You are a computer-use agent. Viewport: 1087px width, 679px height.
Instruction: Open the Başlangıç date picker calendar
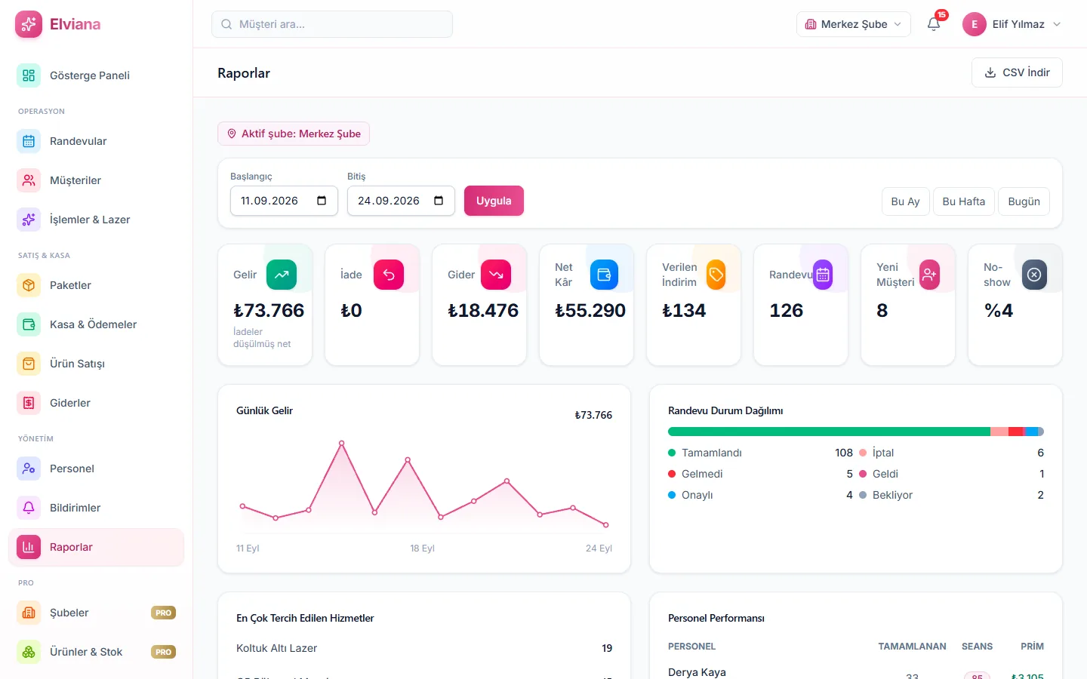(322, 201)
